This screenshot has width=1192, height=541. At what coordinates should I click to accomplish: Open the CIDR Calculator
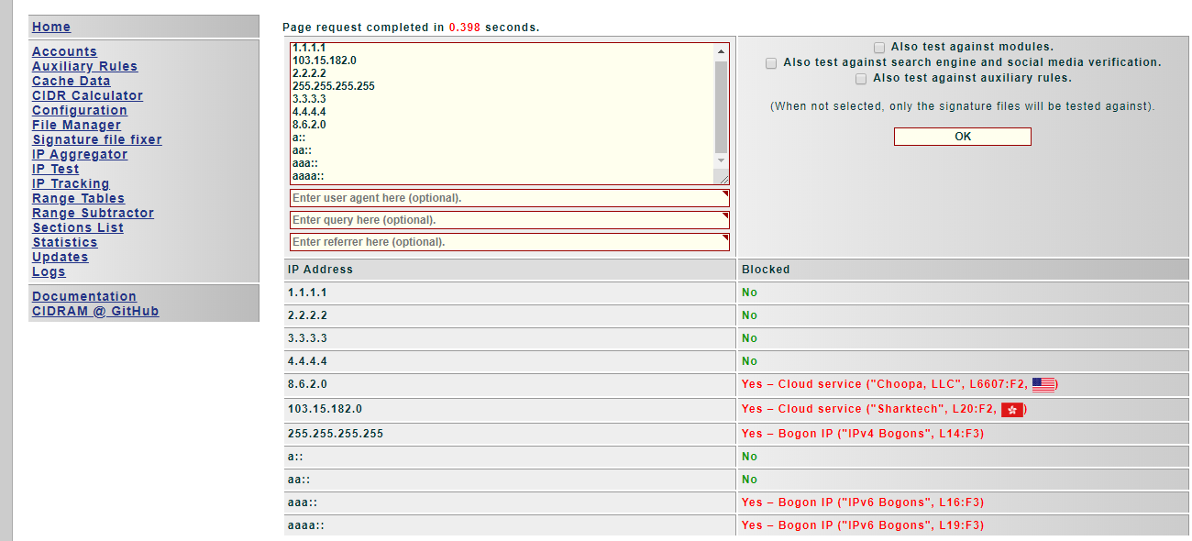click(x=87, y=96)
